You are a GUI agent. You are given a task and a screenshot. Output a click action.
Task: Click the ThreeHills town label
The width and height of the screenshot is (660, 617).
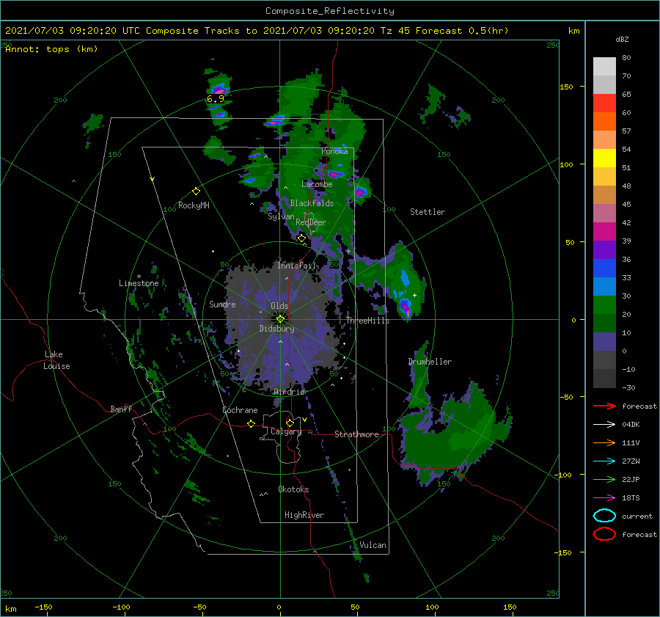coord(368,321)
